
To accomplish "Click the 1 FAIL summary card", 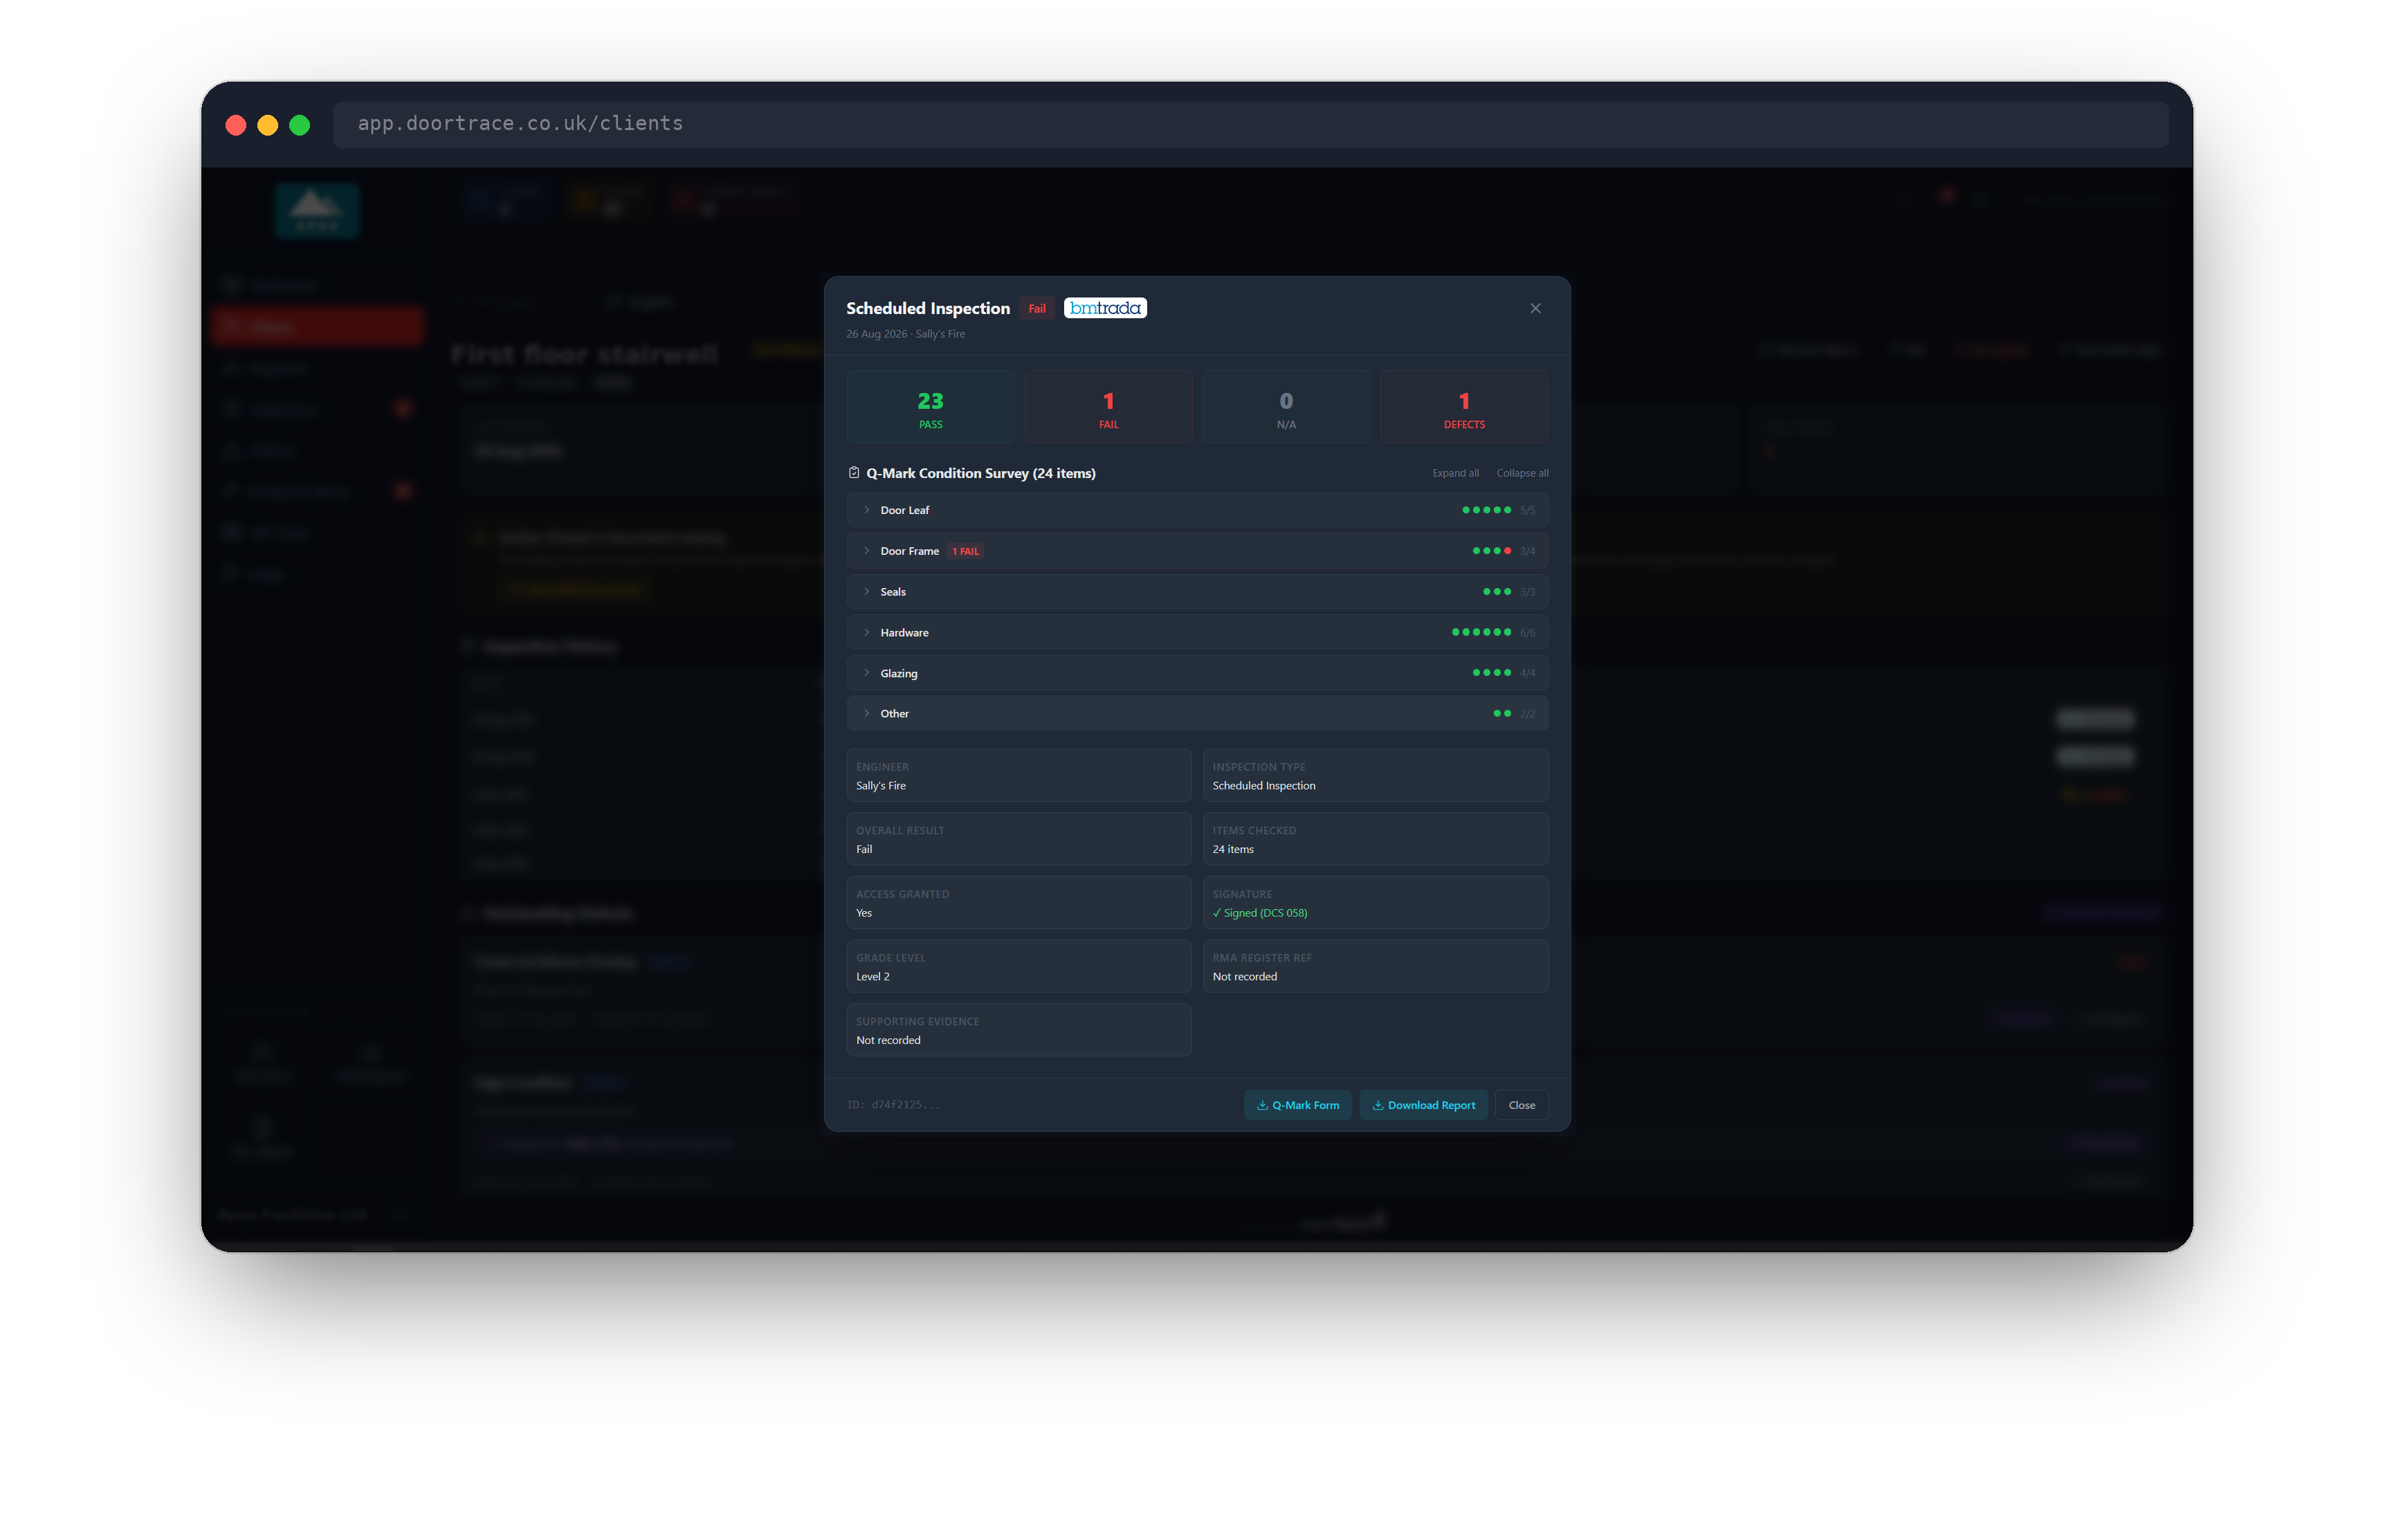I will pyautogui.click(x=1108, y=407).
